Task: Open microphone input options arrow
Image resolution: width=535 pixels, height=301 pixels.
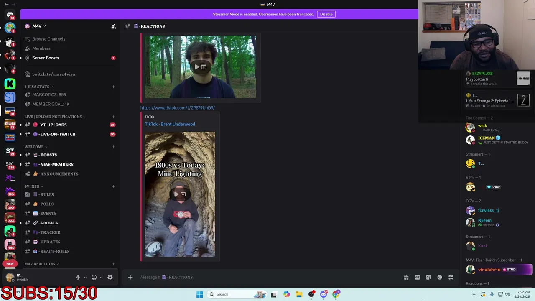Action: (x=85, y=277)
